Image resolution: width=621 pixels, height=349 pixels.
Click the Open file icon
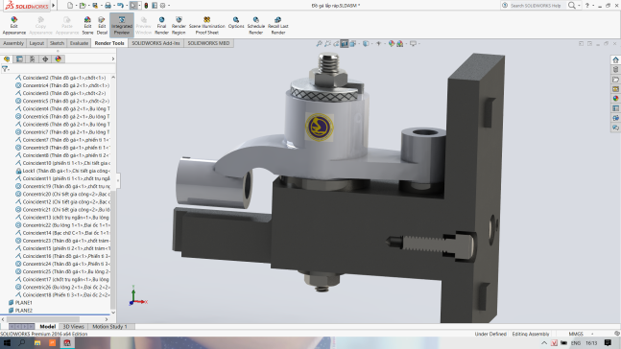click(83, 6)
